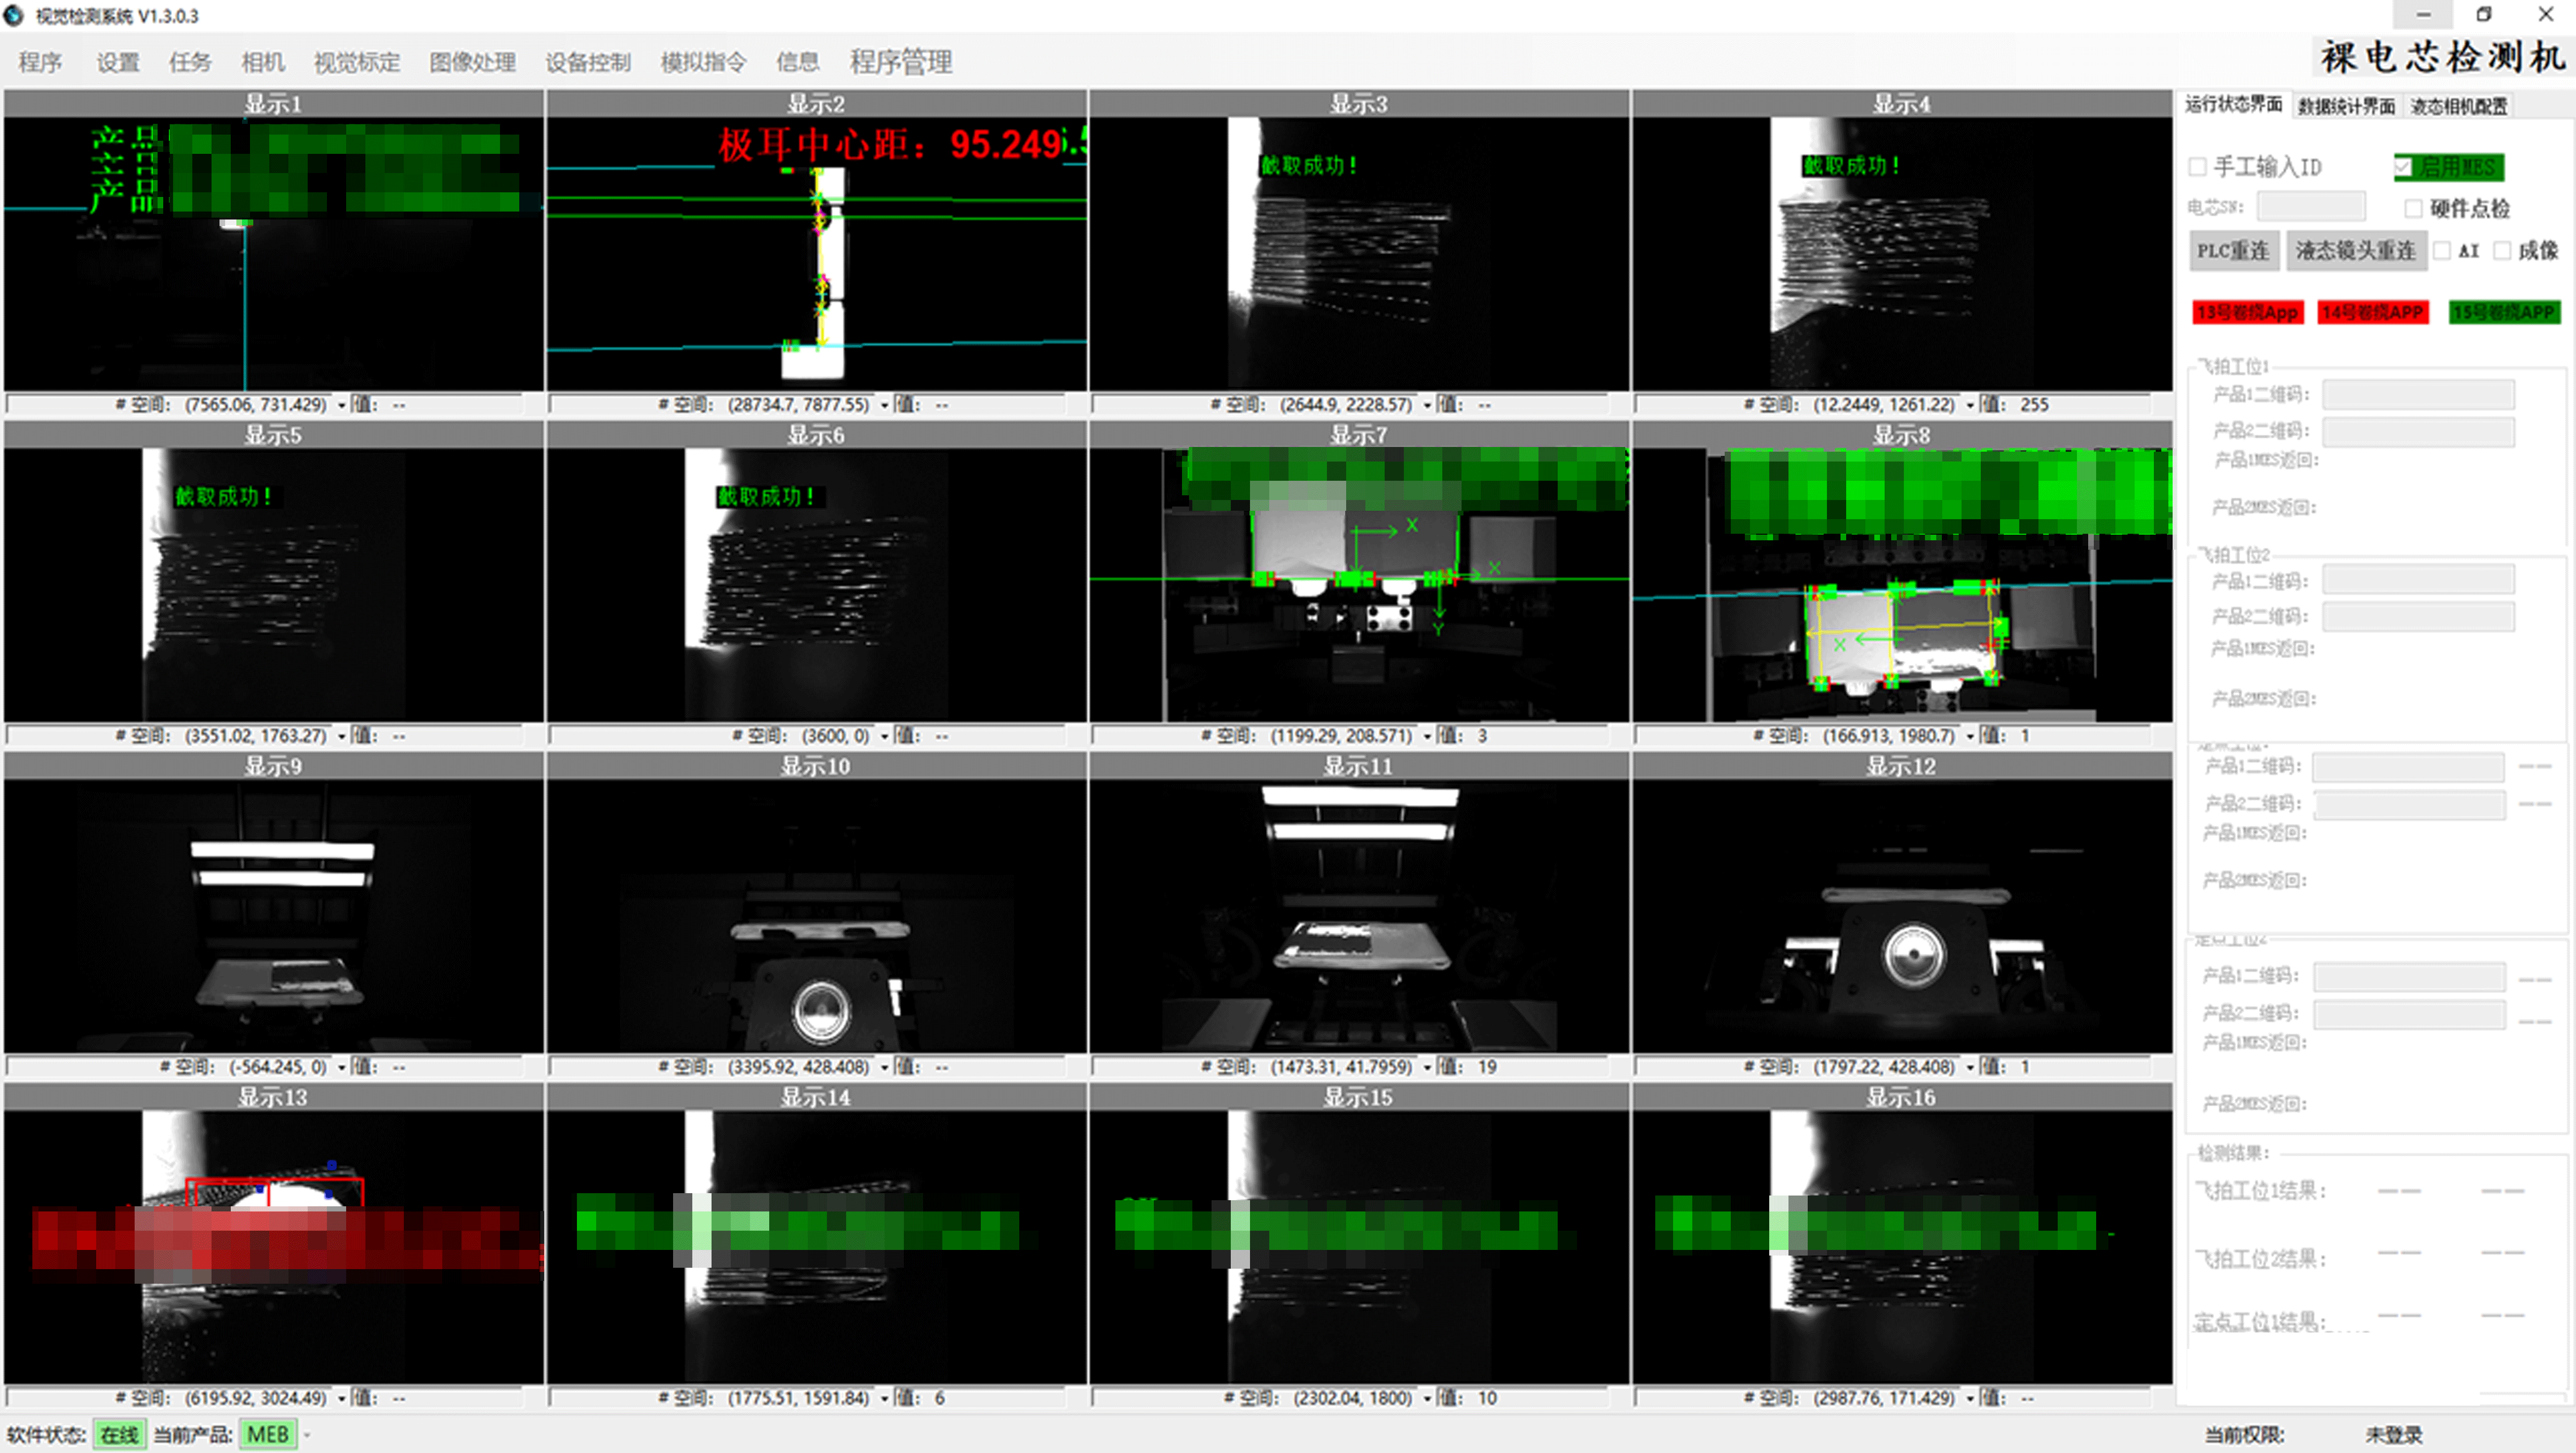
Task: Select the 显示8 camera image
Action: [1902, 585]
